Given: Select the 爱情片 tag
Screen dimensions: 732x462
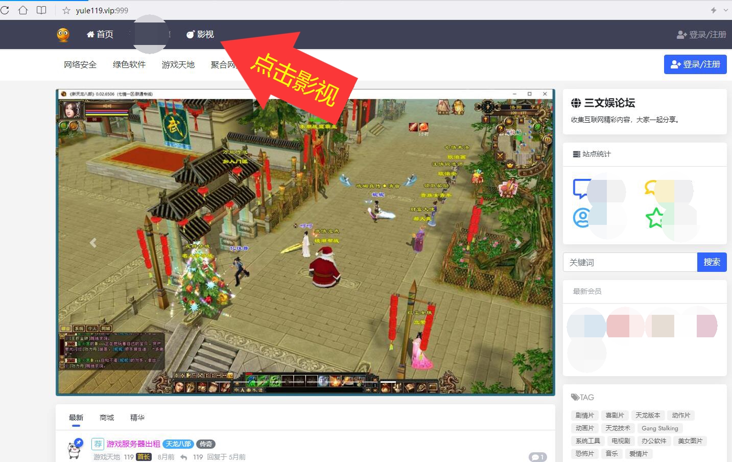Looking at the screenshot, I should pos(639,453).
